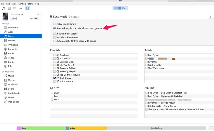214x131 pixels.
Task: Open the TV Shows icon in toolbar
Action: point(15,8)
